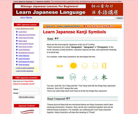
Task: Click the yellow SUN label
Action: (x=59, y=66)
